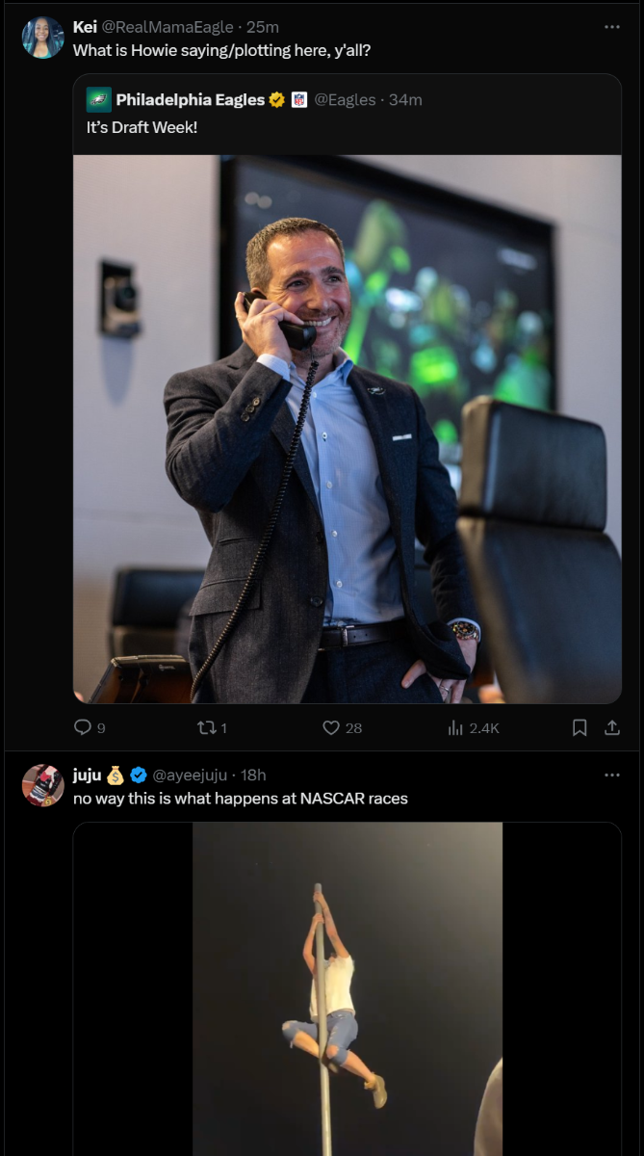Open the more options menu on juju's post
This screenshot has height=1156, width=644.
tap(612, 775)
